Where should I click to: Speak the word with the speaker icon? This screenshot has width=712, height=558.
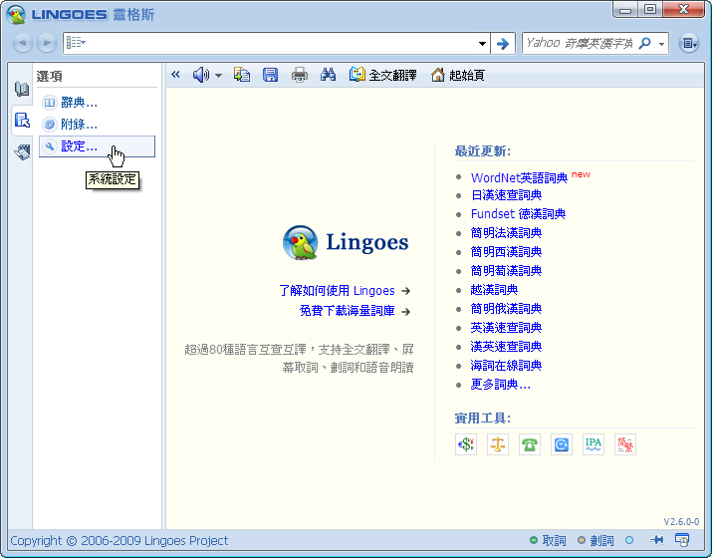coord(200,75)
